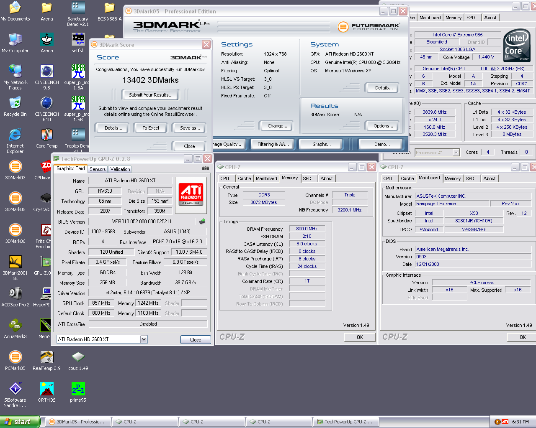536x428 pixels.
Task: Open RealTemp 2.9 desktop icon
Action: click(x=46, y=361)
